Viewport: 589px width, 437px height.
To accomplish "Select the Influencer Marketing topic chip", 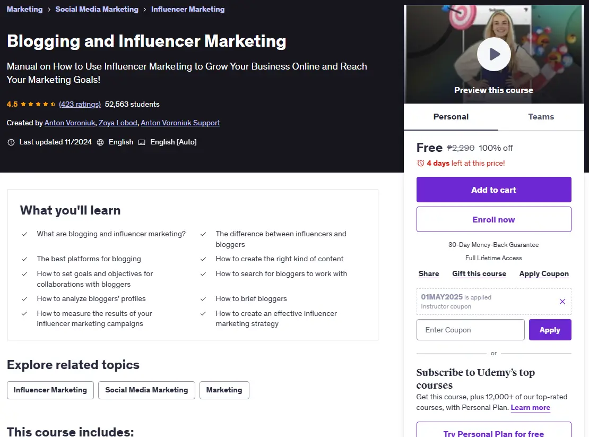I will pyautogui.click(x=50, y=390).
